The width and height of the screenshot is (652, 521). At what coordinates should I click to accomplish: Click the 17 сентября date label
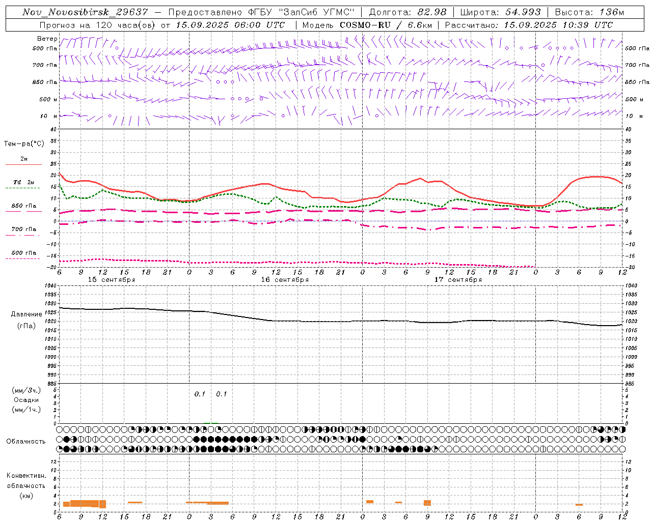tap(458, 280)
